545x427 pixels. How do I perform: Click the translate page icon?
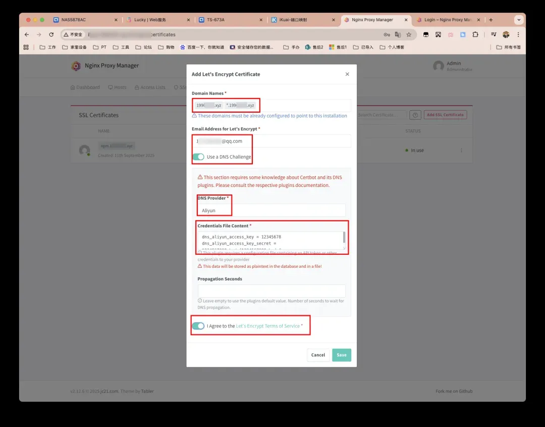398,34
